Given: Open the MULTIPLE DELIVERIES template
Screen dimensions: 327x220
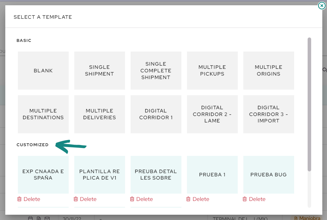Looking at the screenshot, I should click(100, 114).
